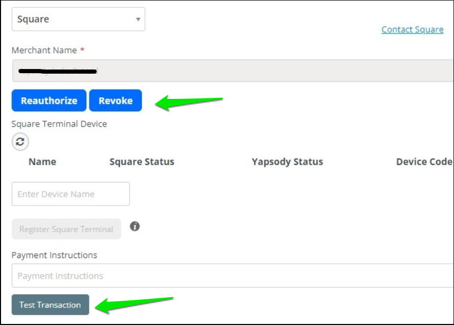Click the Name column header

click(x=43, y=162)
